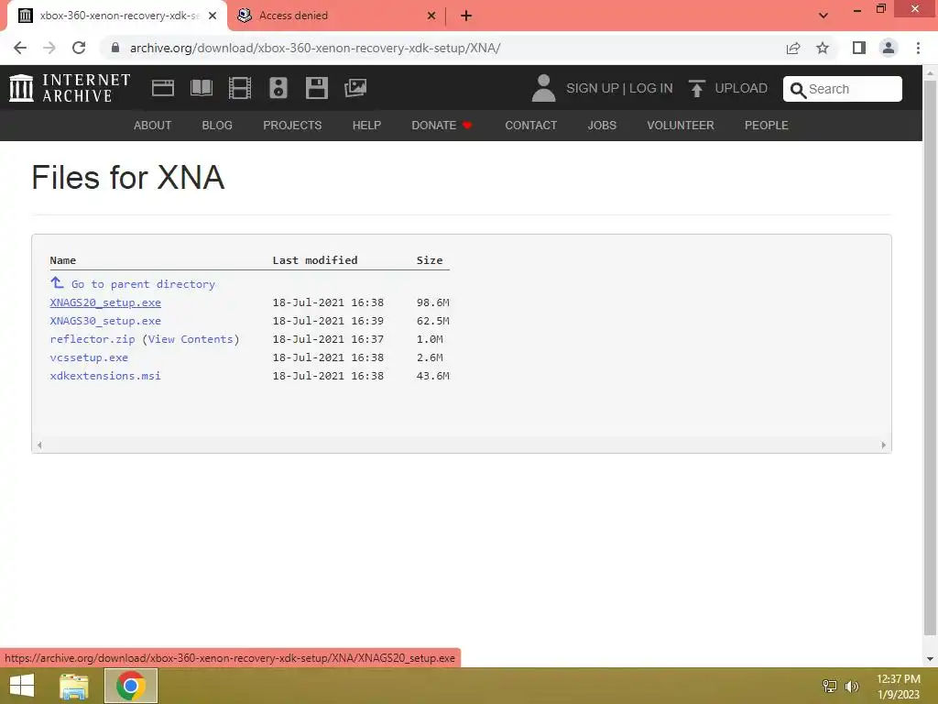The width and height of the screenshot is (938, 704).
Task: Click the page vertical scrollbar thumb
Action: pos(930,357)
